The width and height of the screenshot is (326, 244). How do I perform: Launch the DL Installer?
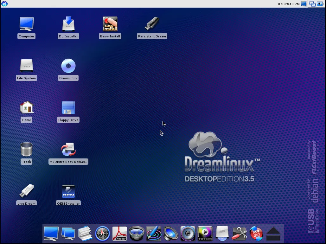click(68, 24)
